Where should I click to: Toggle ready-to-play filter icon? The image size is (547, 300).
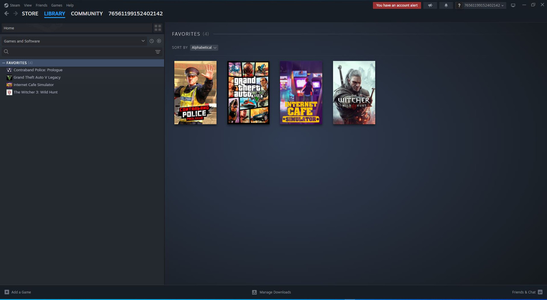coord(159,41)
